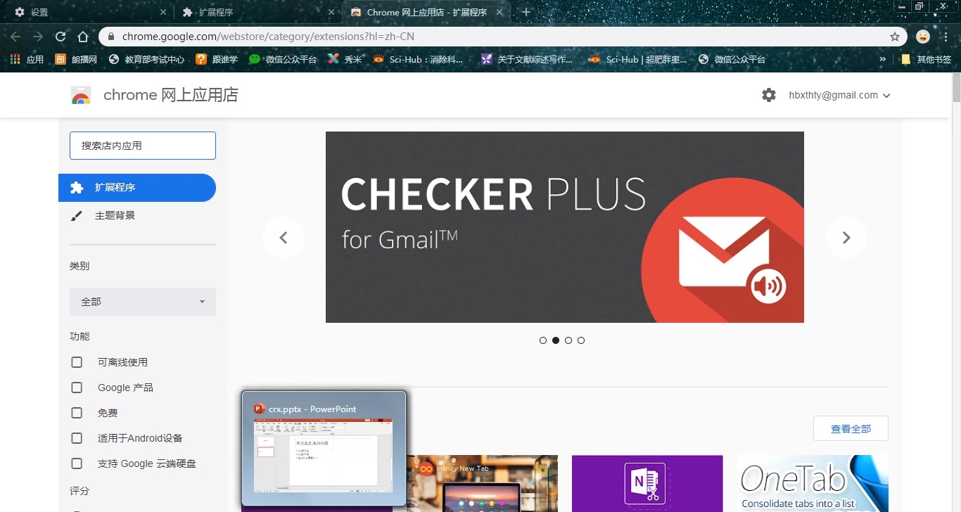Image resolution: width=961 pixels, height=512 pixels.
Task: Check the Google 产品 filter
Action: [x=77, y=388]
